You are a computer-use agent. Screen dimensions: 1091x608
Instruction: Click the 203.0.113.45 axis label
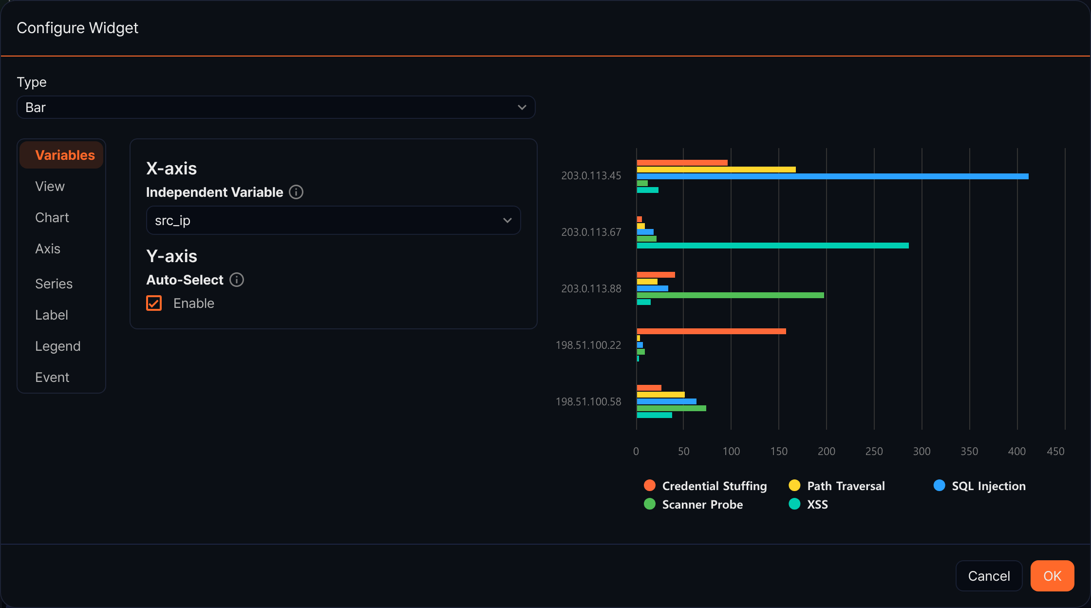(x=591, y=176)
